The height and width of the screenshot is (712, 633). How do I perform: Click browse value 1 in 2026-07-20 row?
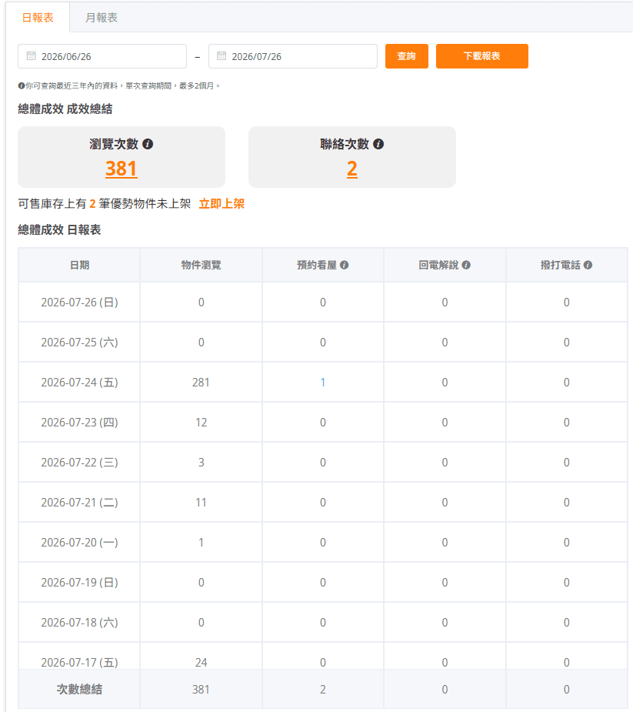tap(201, 542)
